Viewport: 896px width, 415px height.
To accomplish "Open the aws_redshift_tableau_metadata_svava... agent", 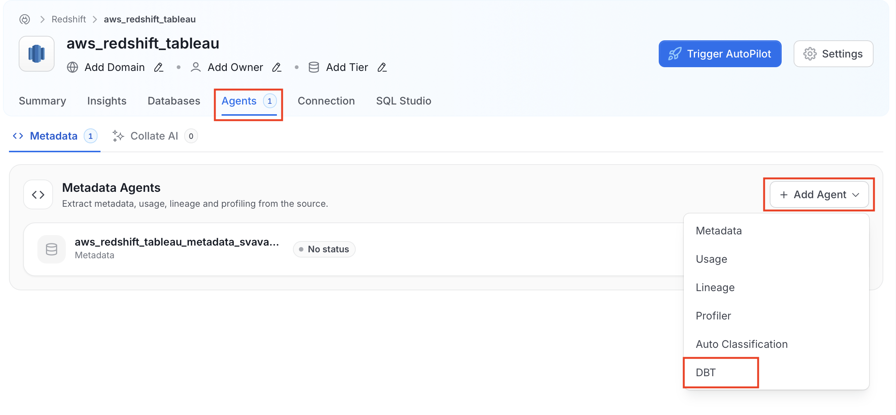I will (x=177, y=242).
